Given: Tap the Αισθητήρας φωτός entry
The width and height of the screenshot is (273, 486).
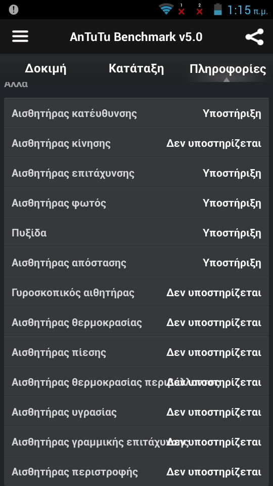Looking at the screenshot, I should click(136, 203).
